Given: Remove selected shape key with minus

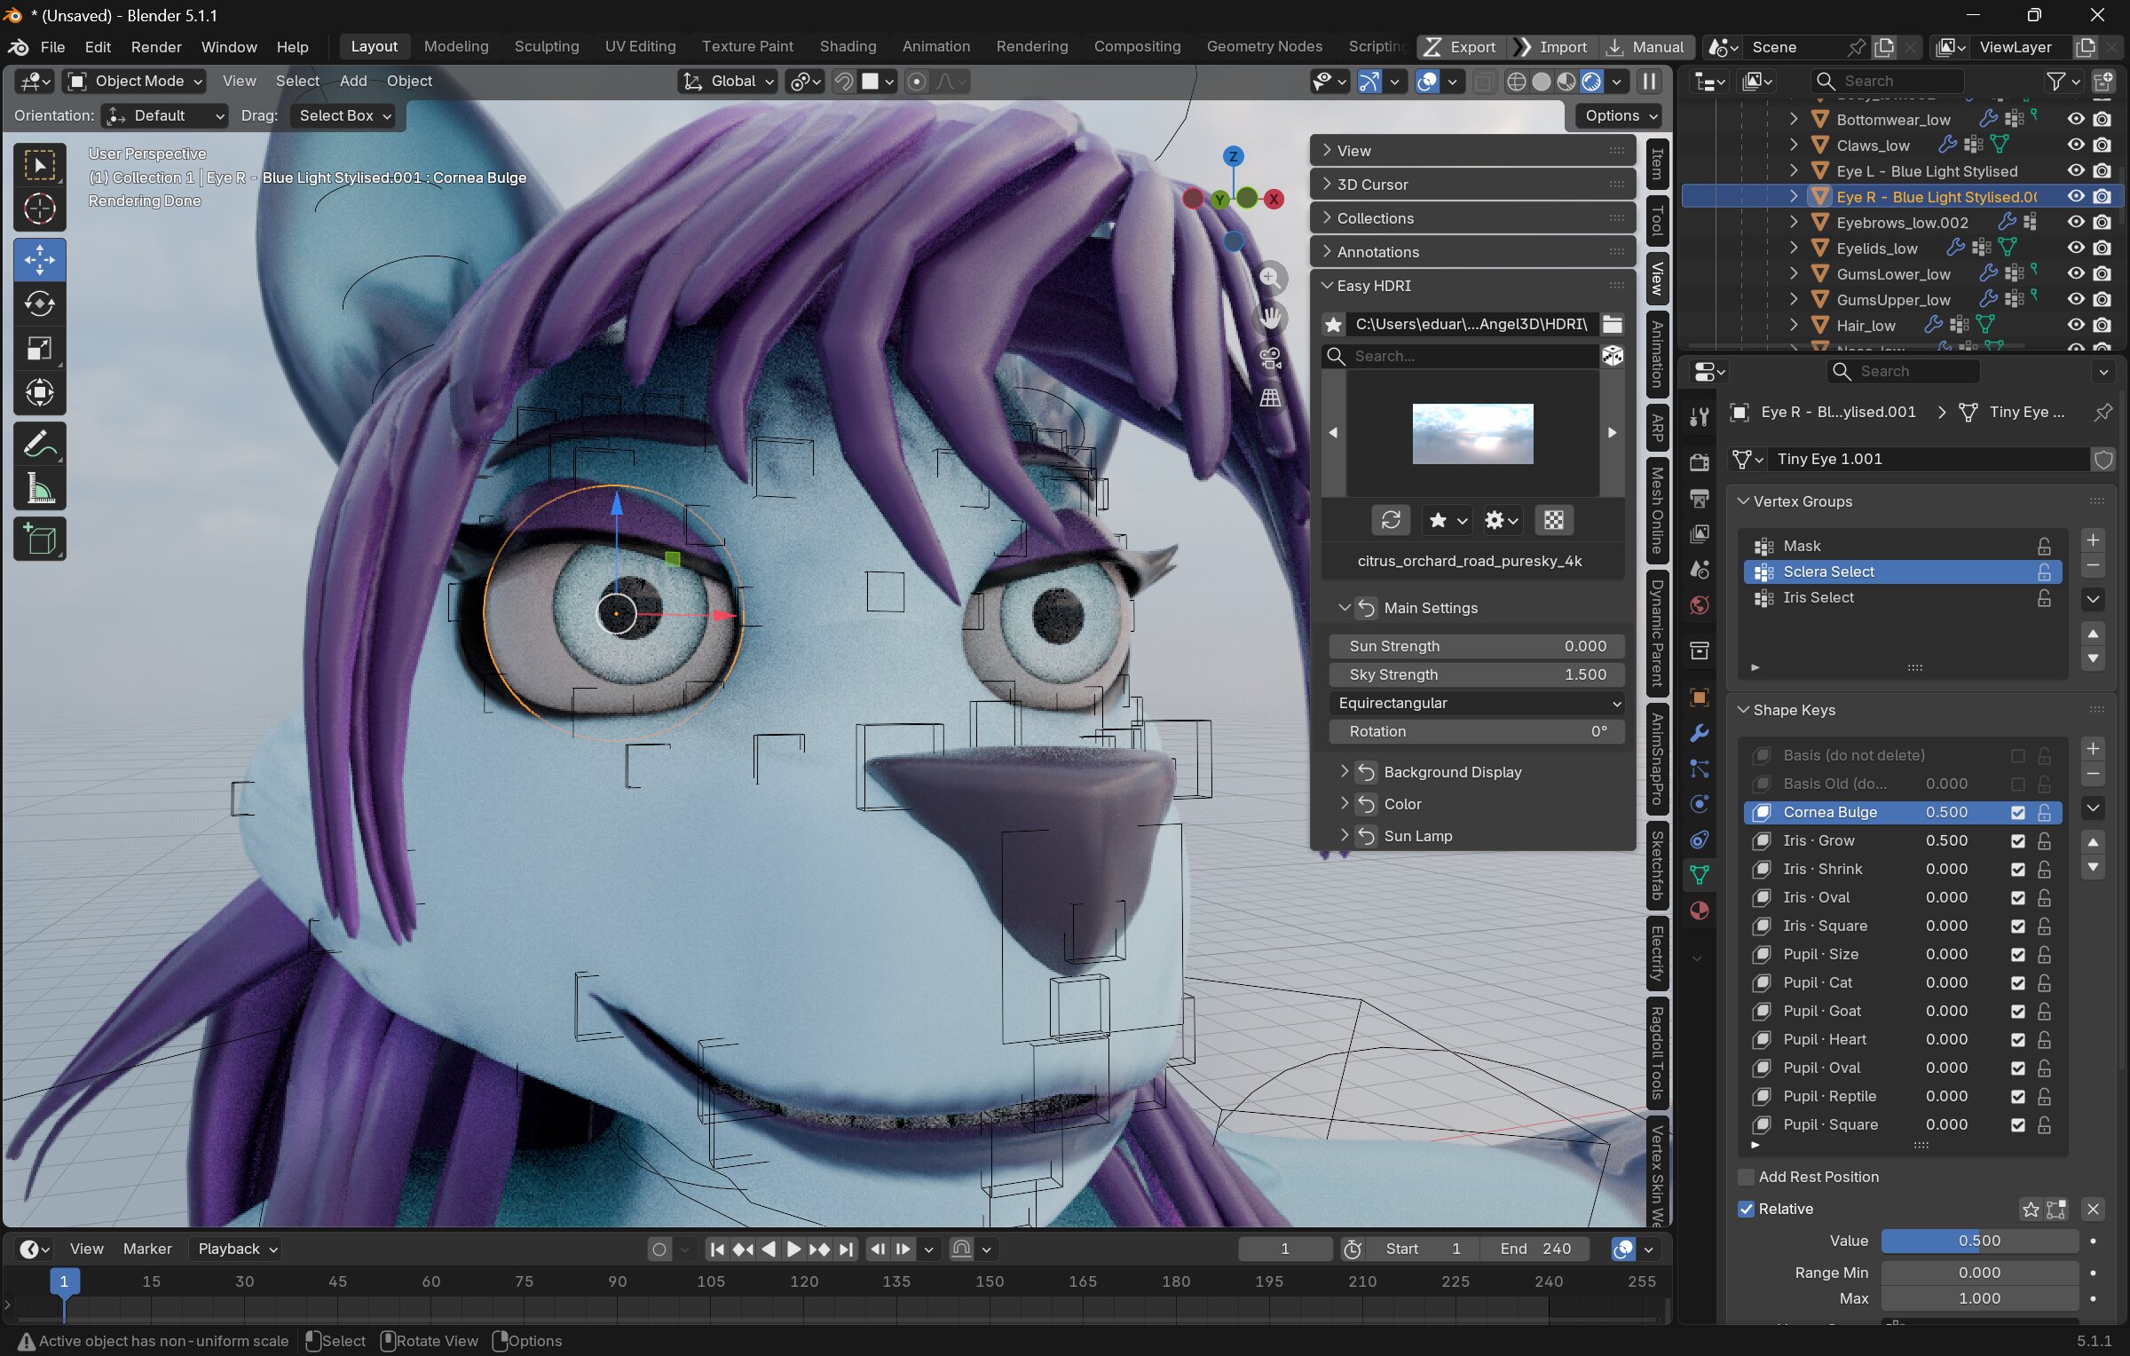Looking at the screenshot, I should (x=2093, y=775).
